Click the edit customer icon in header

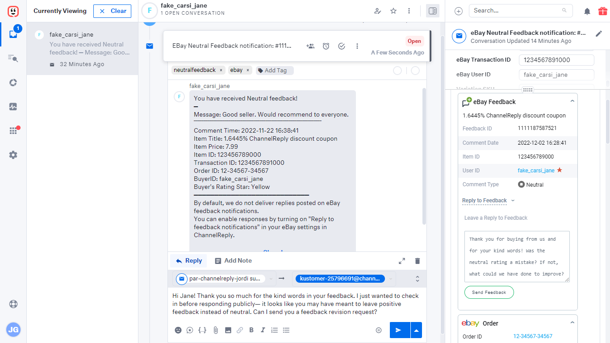click(x=378, y=11)
